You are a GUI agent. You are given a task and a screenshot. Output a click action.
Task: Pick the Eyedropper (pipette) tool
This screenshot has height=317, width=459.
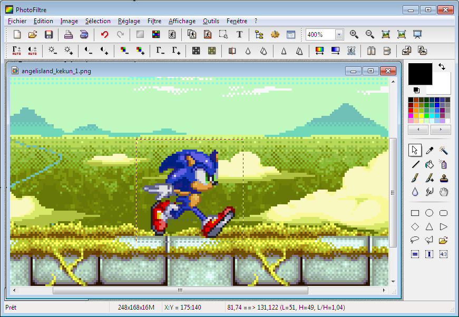[429, 151]
